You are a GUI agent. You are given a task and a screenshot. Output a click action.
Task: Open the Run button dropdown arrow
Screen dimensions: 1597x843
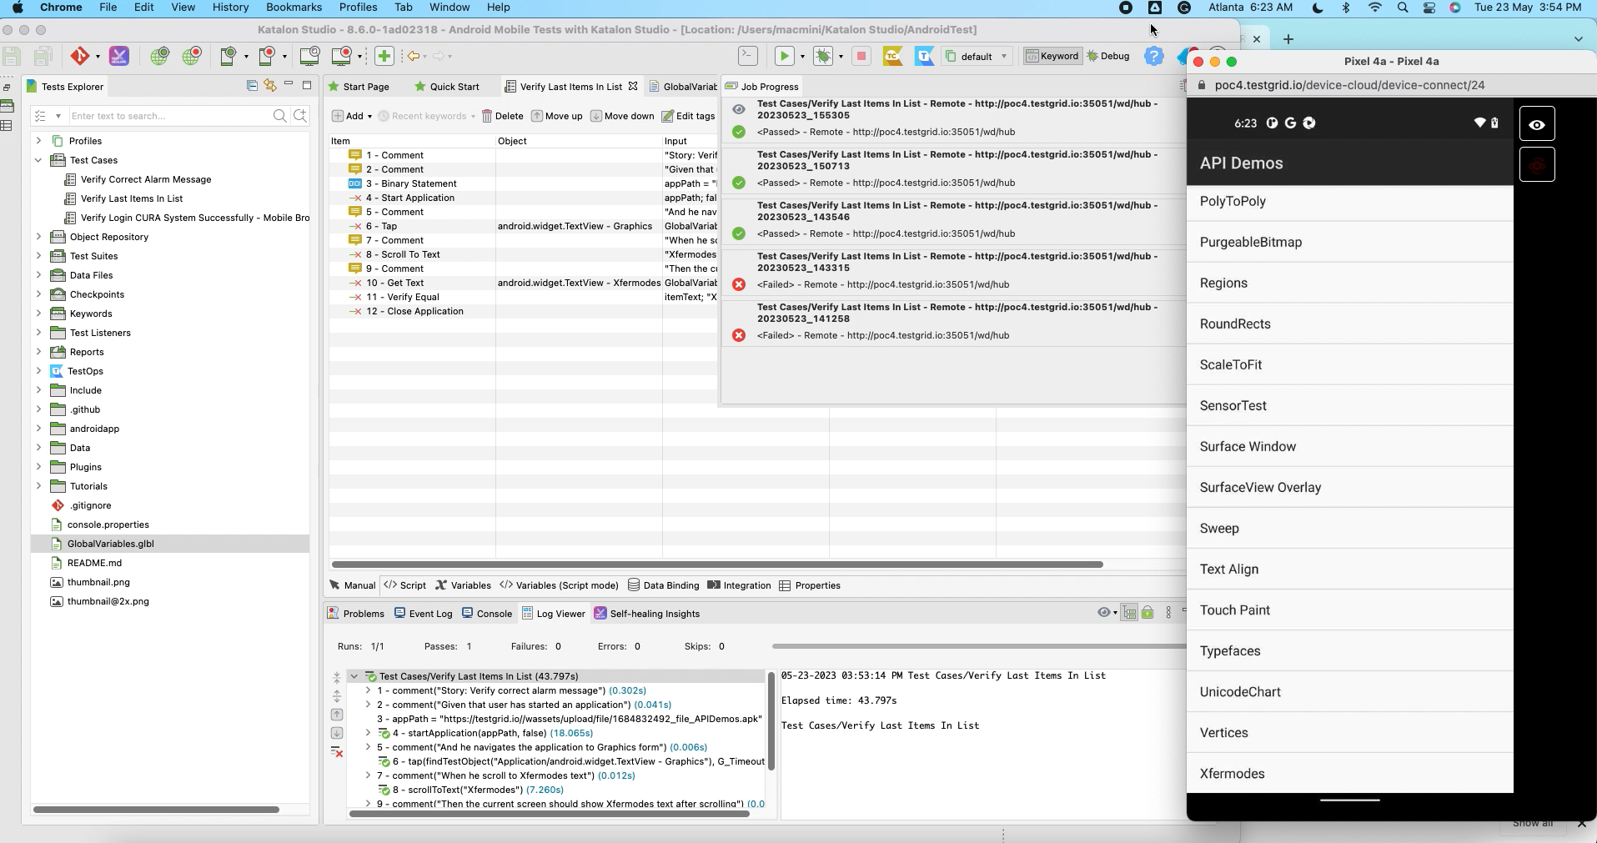(x=802, y=57)
